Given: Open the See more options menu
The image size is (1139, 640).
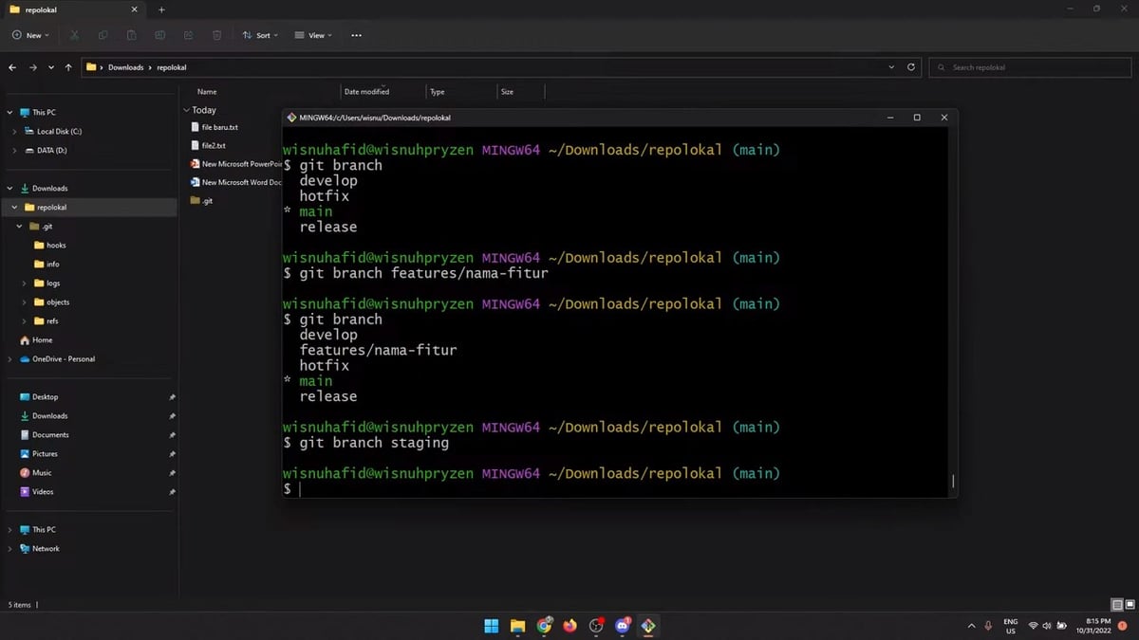Looking at the screenshot, I should [356, 35].
